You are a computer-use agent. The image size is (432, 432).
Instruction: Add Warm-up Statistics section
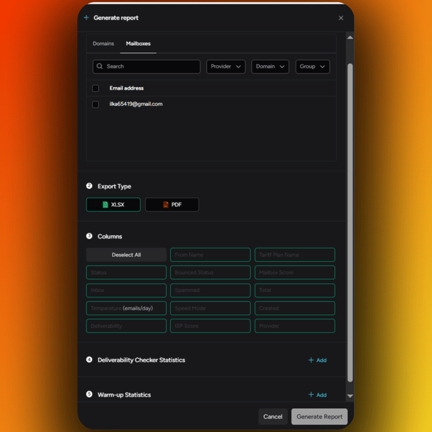click(x=317, y=395)
